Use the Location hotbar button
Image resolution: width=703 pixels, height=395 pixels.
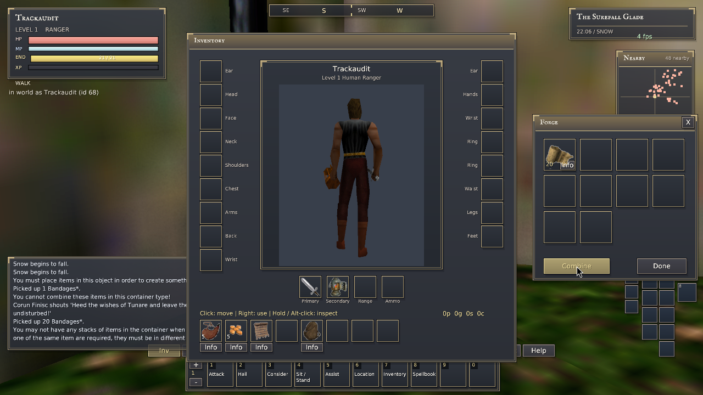tap(366, 374)
